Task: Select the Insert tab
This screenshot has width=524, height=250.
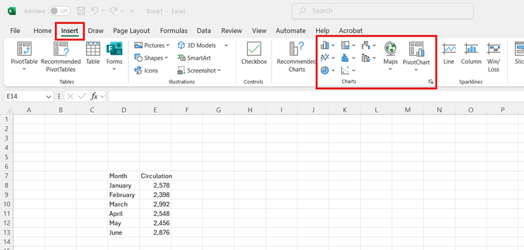Action: 69,31
